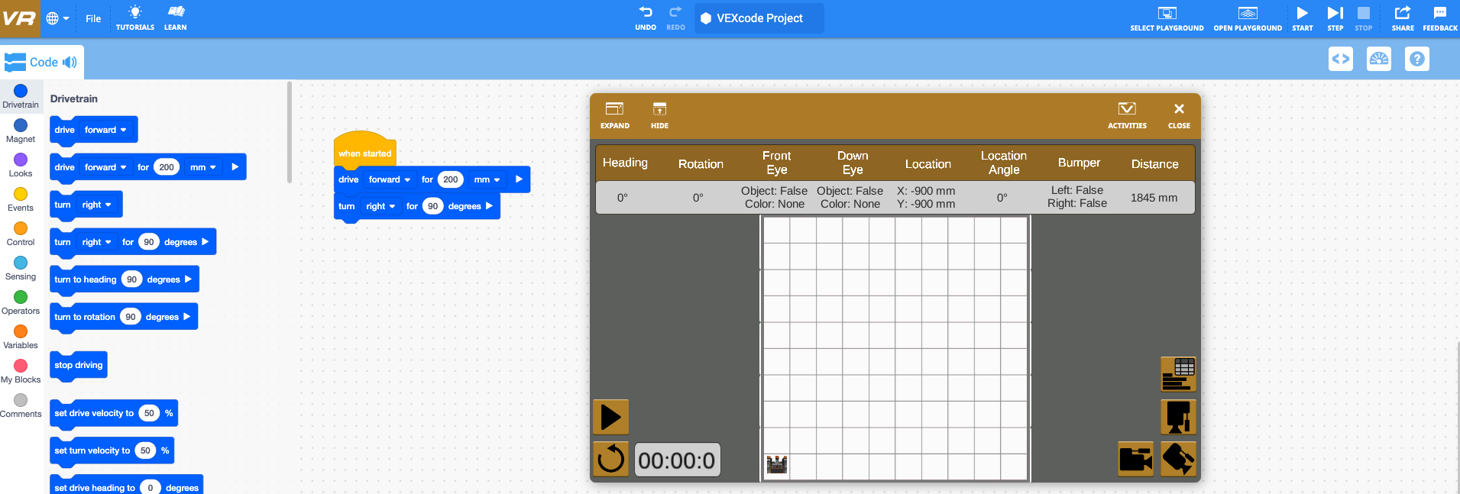1460x494 pixels.
Task: Toggle sound speaker on Code tab
Action: pyautogui.click(x=70, y=63)
